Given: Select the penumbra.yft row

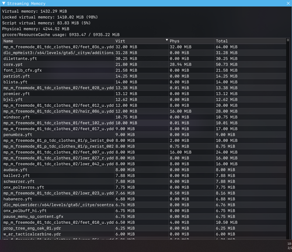Looking at the screenshot, I should 144,135.
